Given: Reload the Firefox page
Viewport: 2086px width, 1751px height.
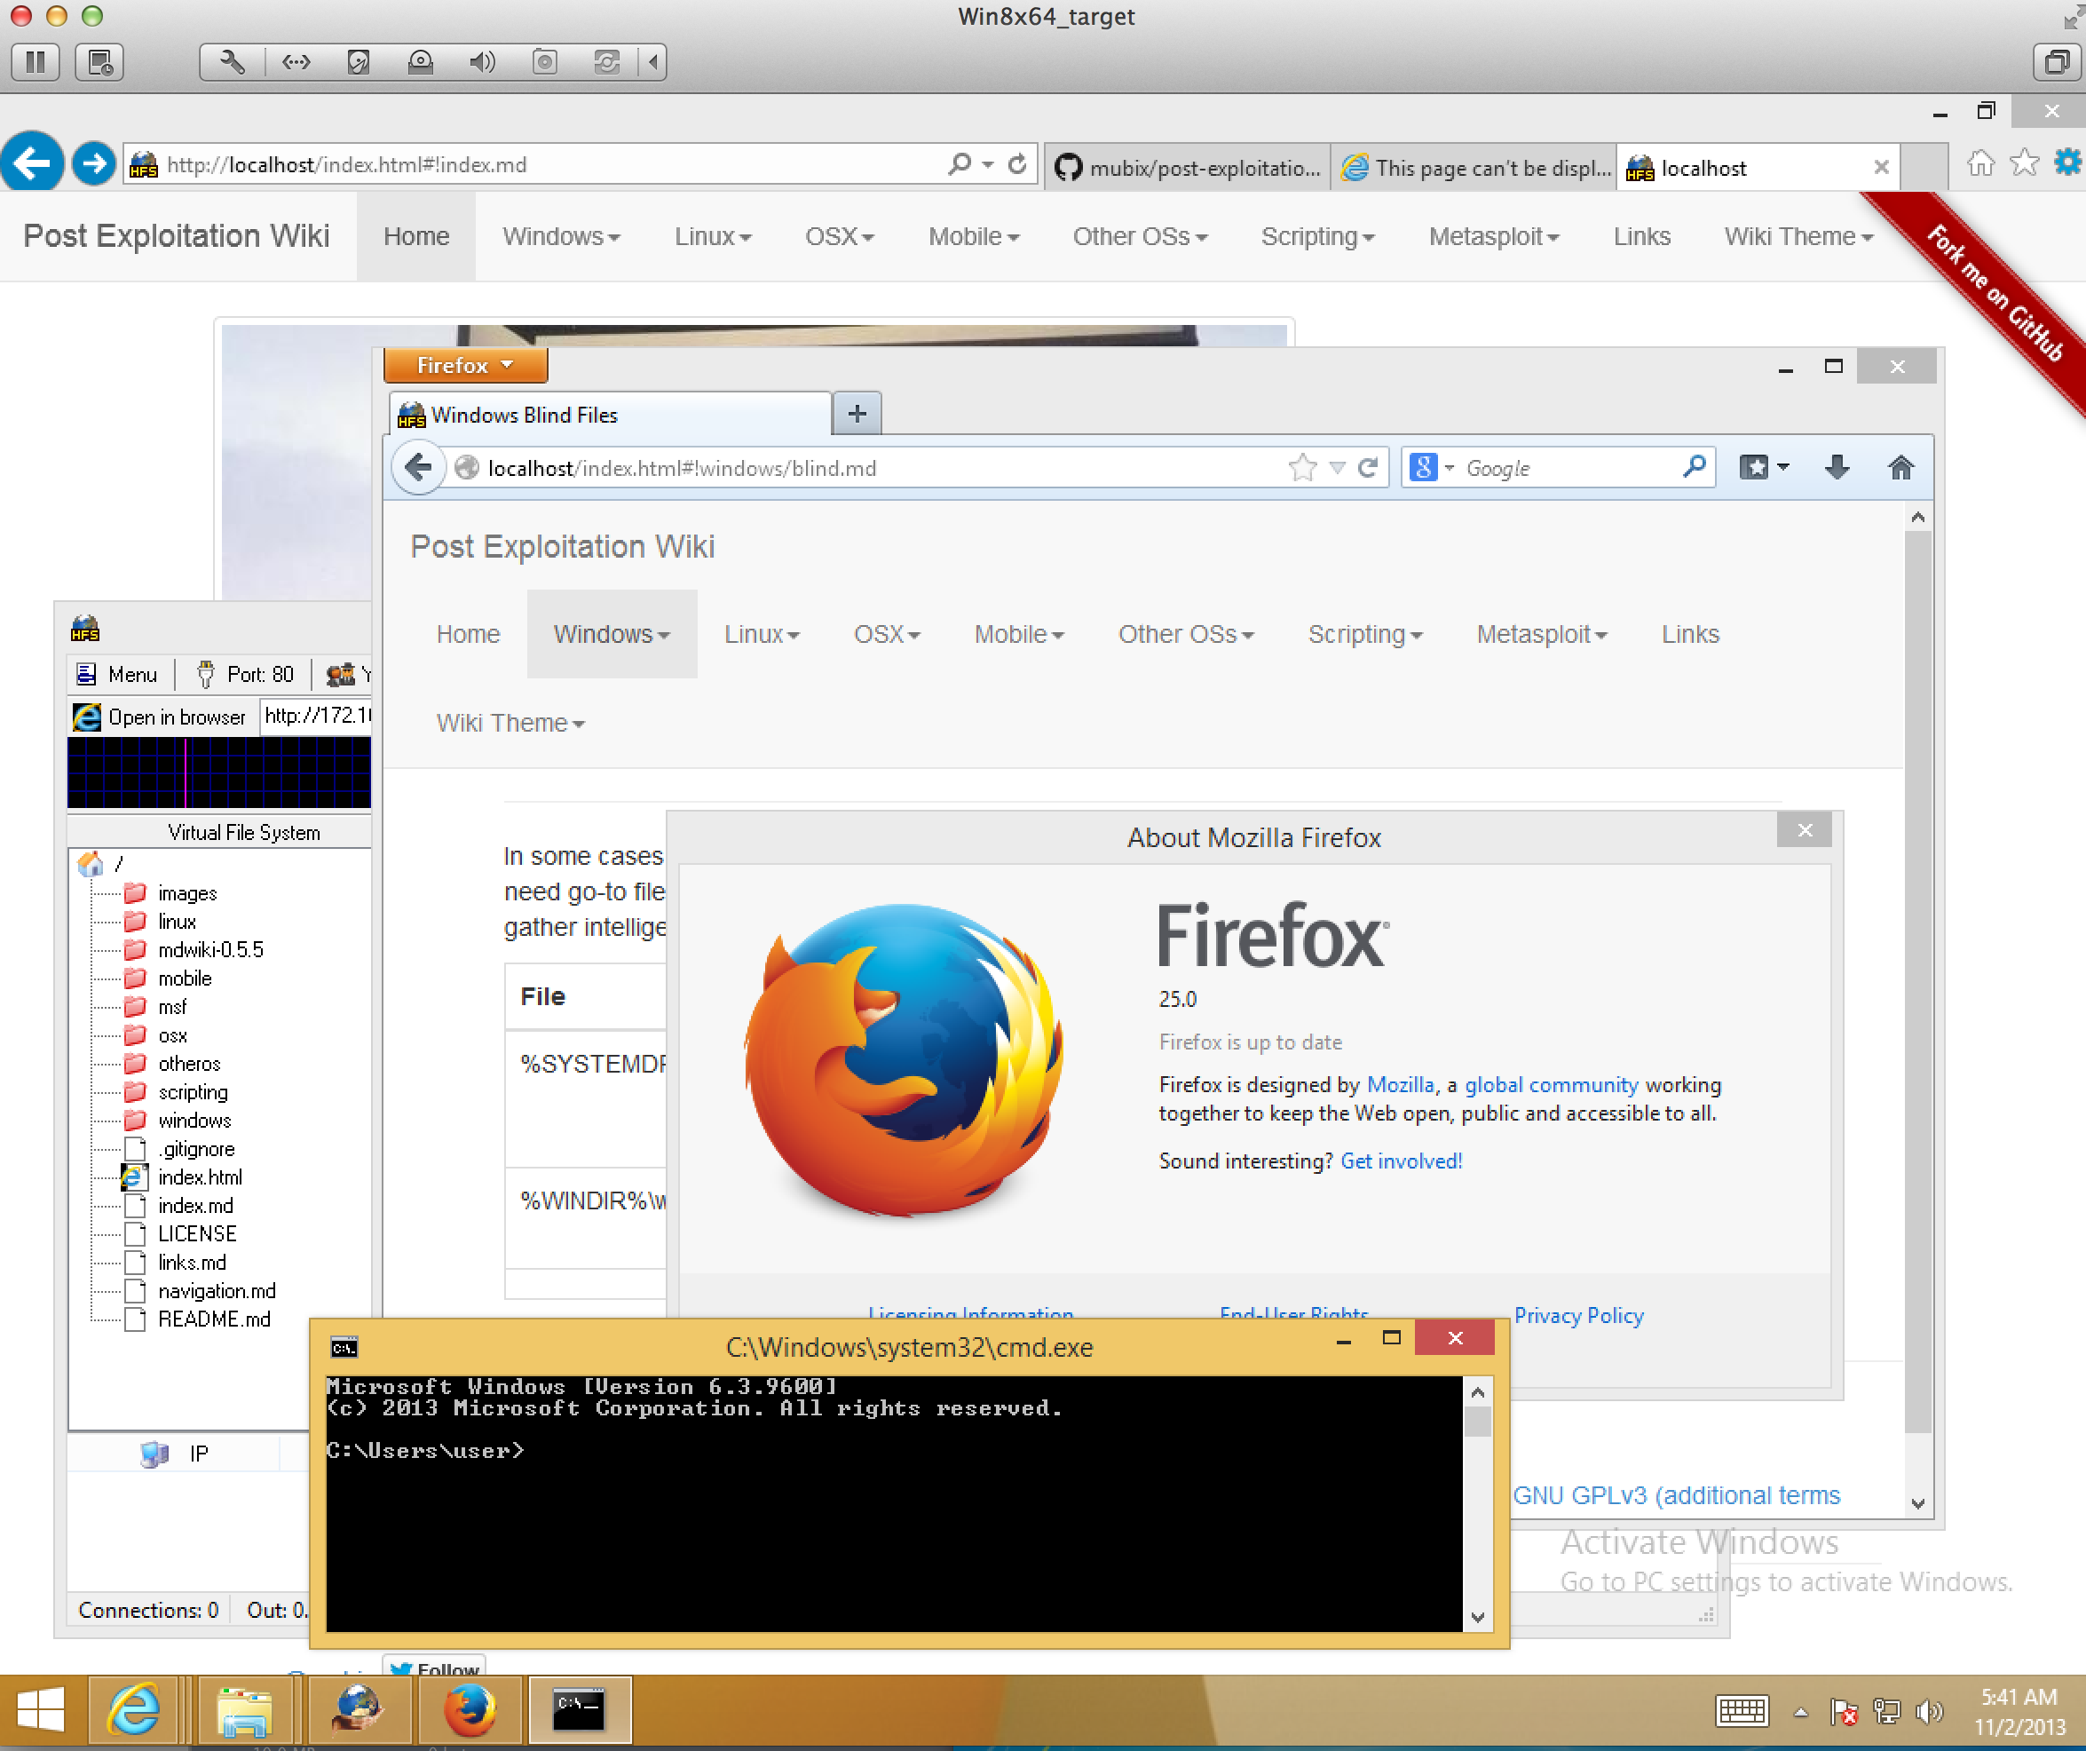Looking at the screenshot, I should click(1368, 467).
